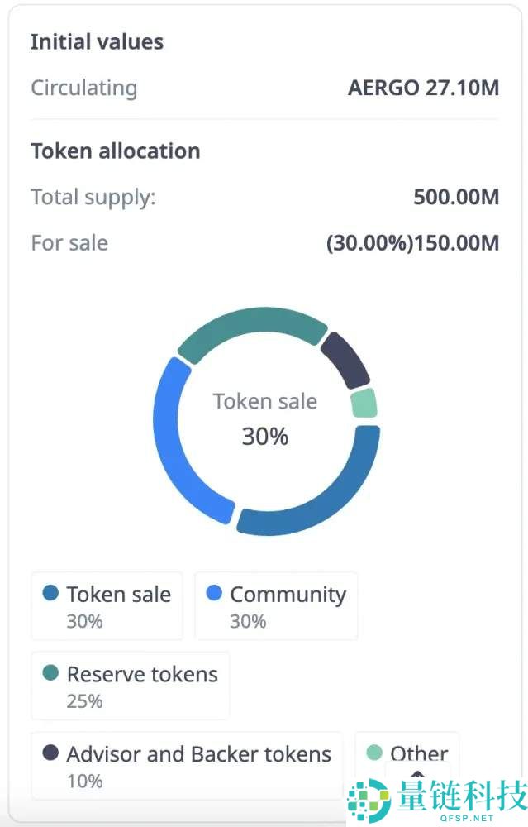Click the 500.00M total supply value
Viewport: 528px width, 827px height.
[x=456, y=198]
